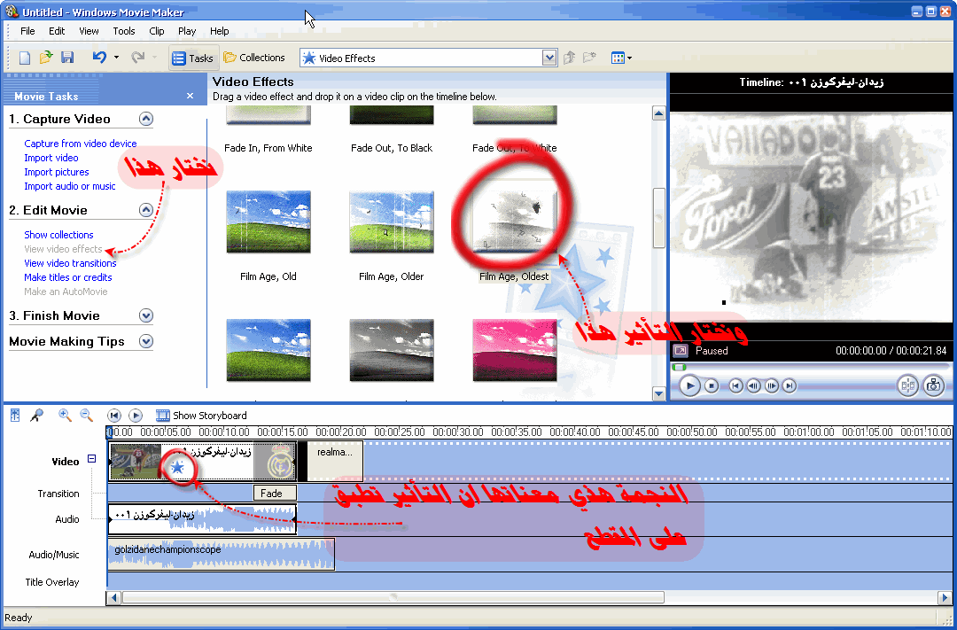Select the pink hue effect thumbnail
This screenshot has height=630, width=957.
click(515, 350)
